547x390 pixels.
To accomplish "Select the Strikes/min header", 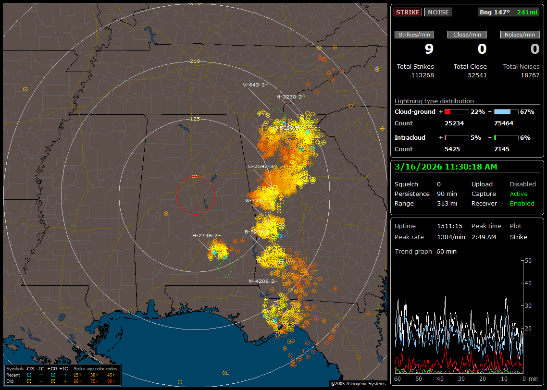I will click(414, 35).
